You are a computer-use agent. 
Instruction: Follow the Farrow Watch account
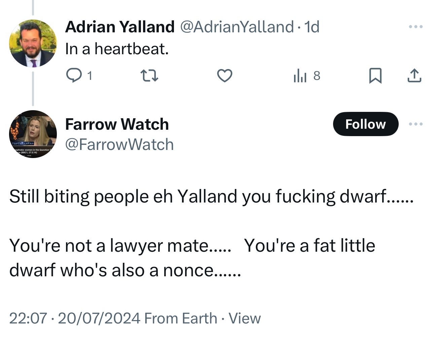[365, 124]
